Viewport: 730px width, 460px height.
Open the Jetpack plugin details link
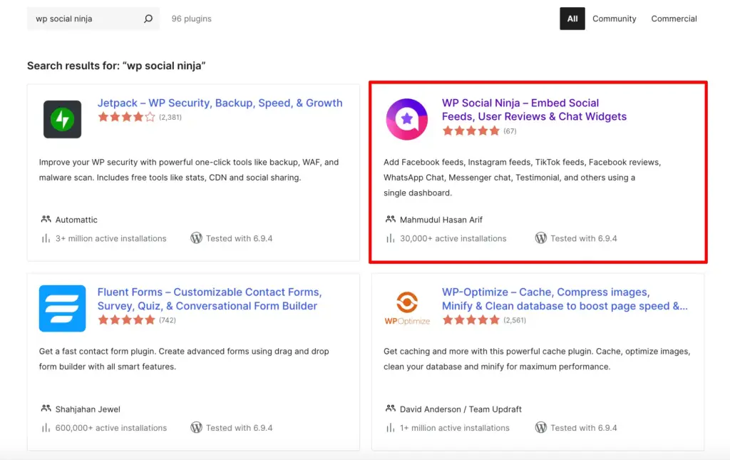click(x=220, y=103)
